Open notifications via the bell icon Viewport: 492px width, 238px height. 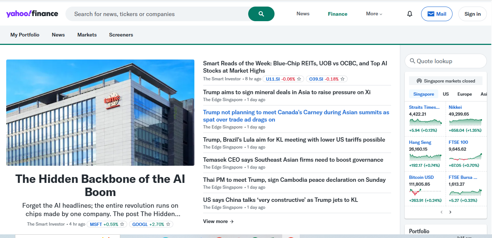pyautogui.click(x=409, y=14)
